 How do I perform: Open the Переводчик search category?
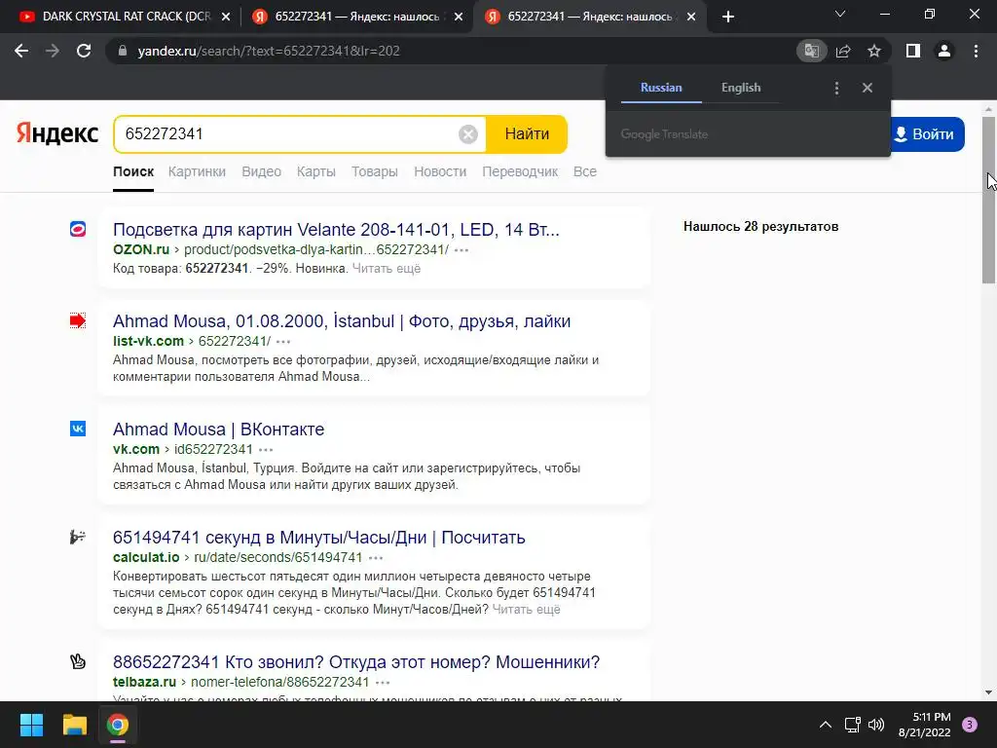coord(520,171)
